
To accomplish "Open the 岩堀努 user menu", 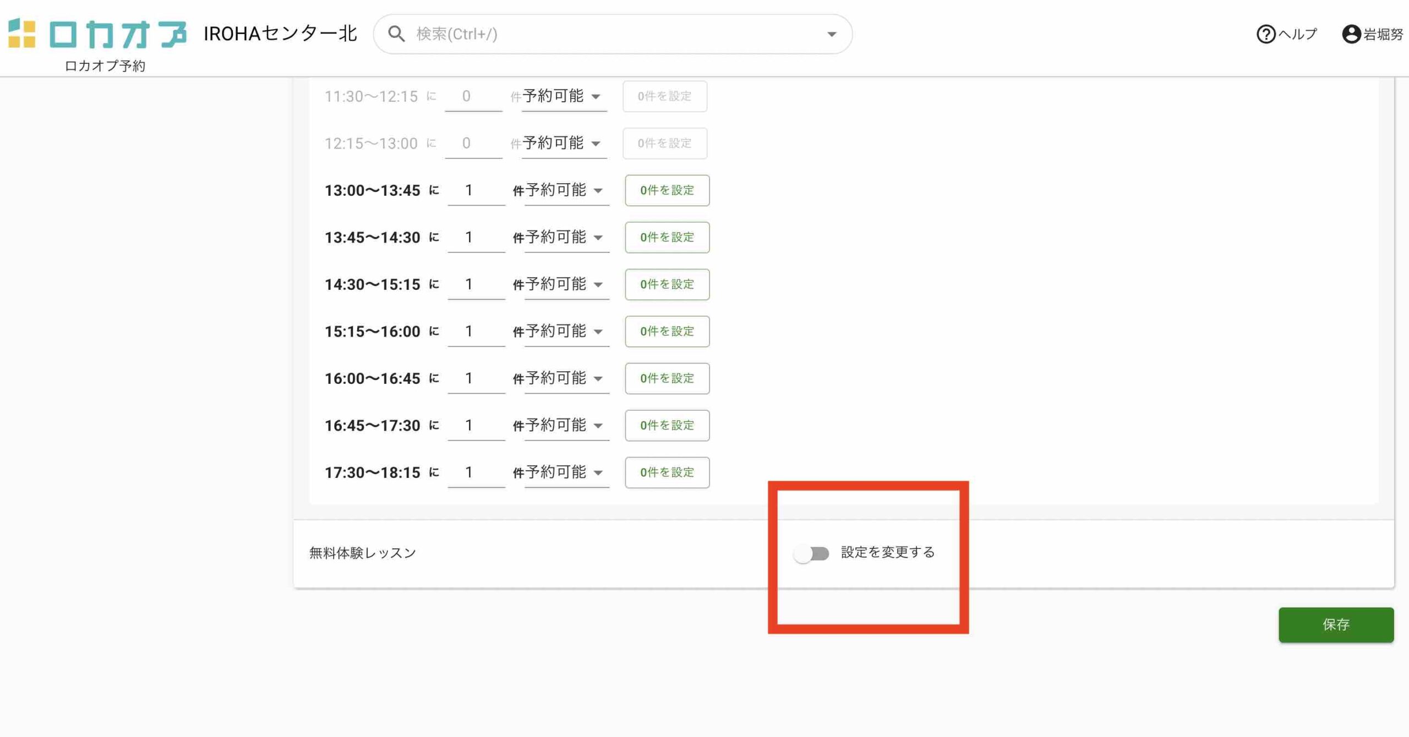I will pos(1383,34).
